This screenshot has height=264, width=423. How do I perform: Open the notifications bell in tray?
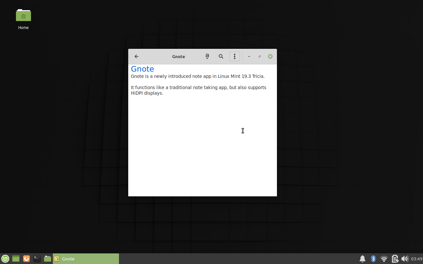363,259
